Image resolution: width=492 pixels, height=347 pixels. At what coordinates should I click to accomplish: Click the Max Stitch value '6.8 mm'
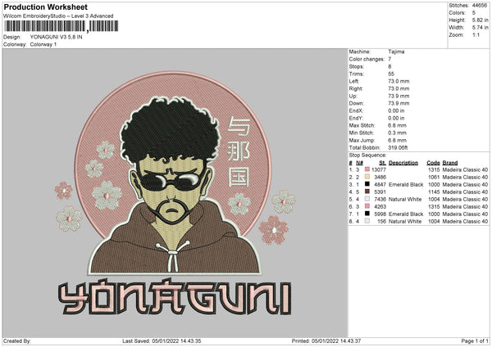(x=397, y=125)
